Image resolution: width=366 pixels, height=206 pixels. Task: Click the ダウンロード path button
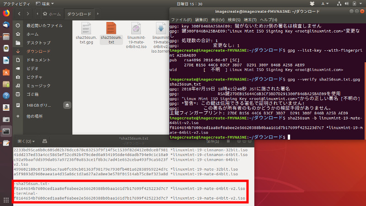[79, 14]
